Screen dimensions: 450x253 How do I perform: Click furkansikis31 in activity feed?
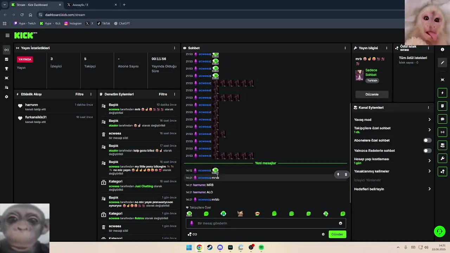pos(36,117)
